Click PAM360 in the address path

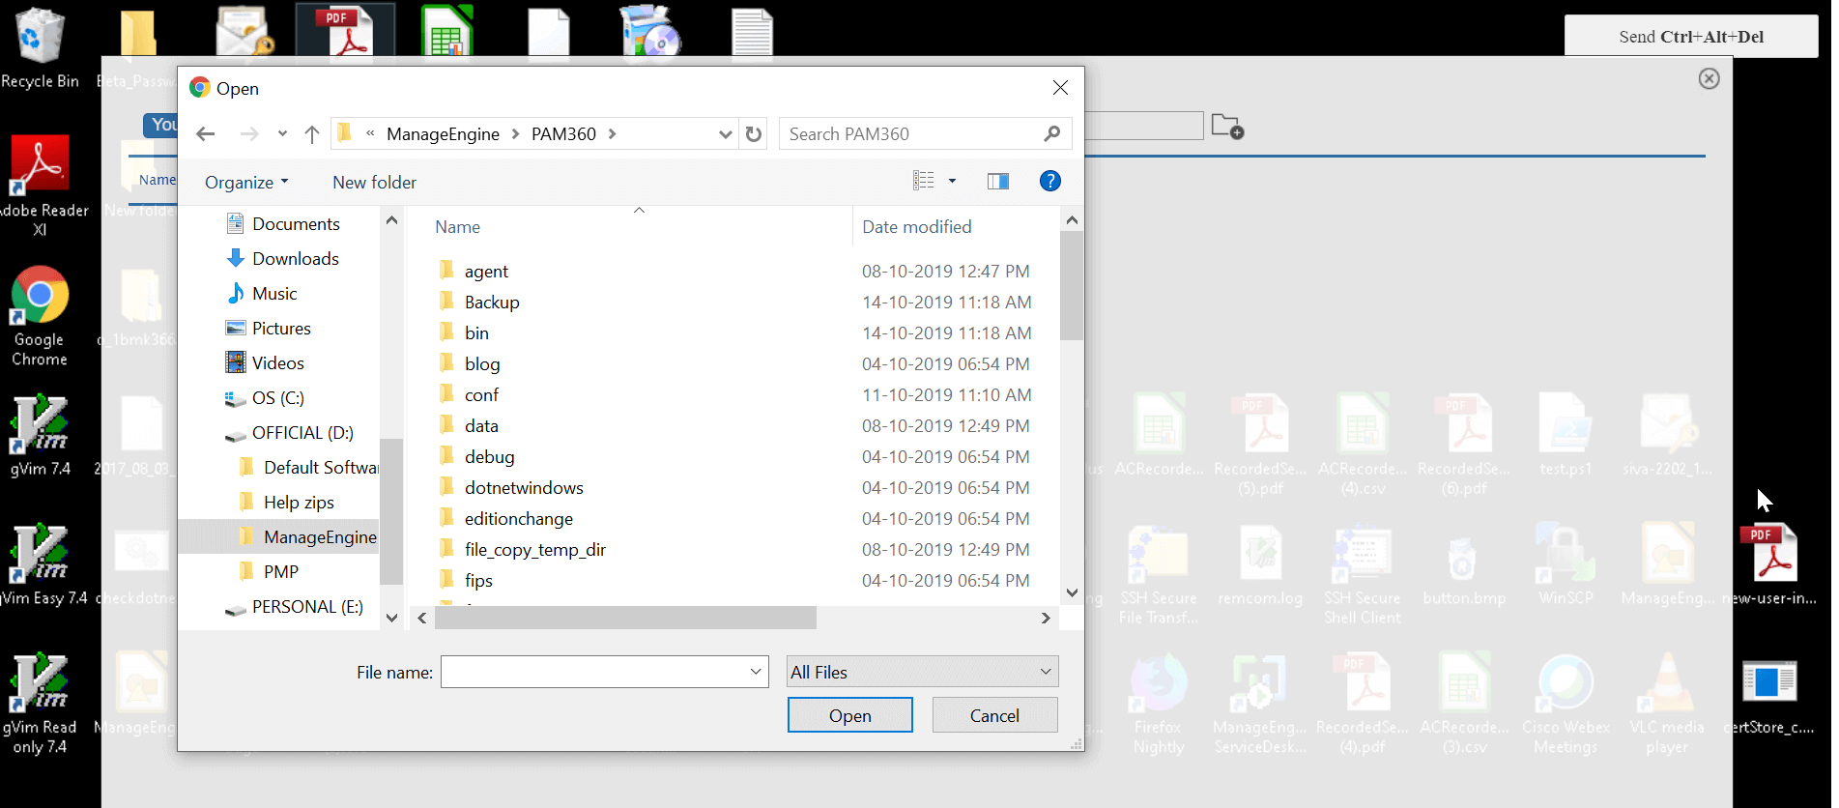[x=563, y=134]
